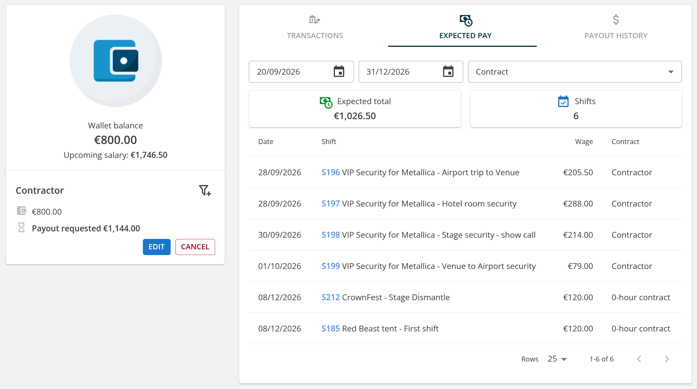The width and height of the screenshot is (697, 389).
Task: Open the Rows per page 25 dropdown
Action: coord(557,359)
